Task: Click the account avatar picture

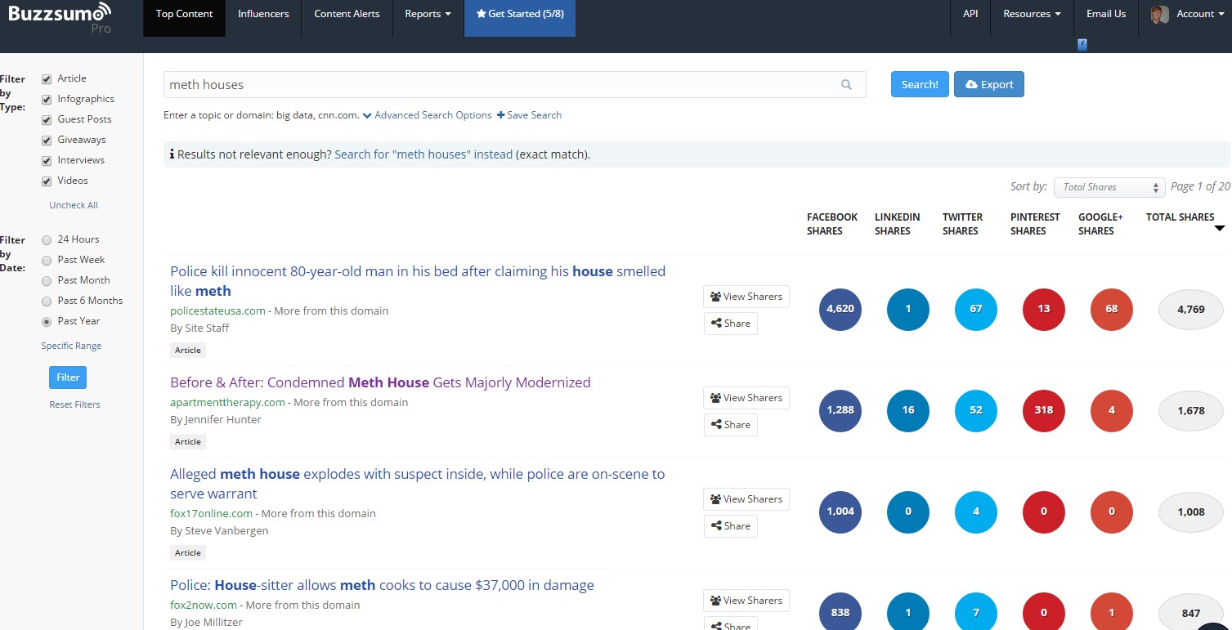Action: [1158, 14]
